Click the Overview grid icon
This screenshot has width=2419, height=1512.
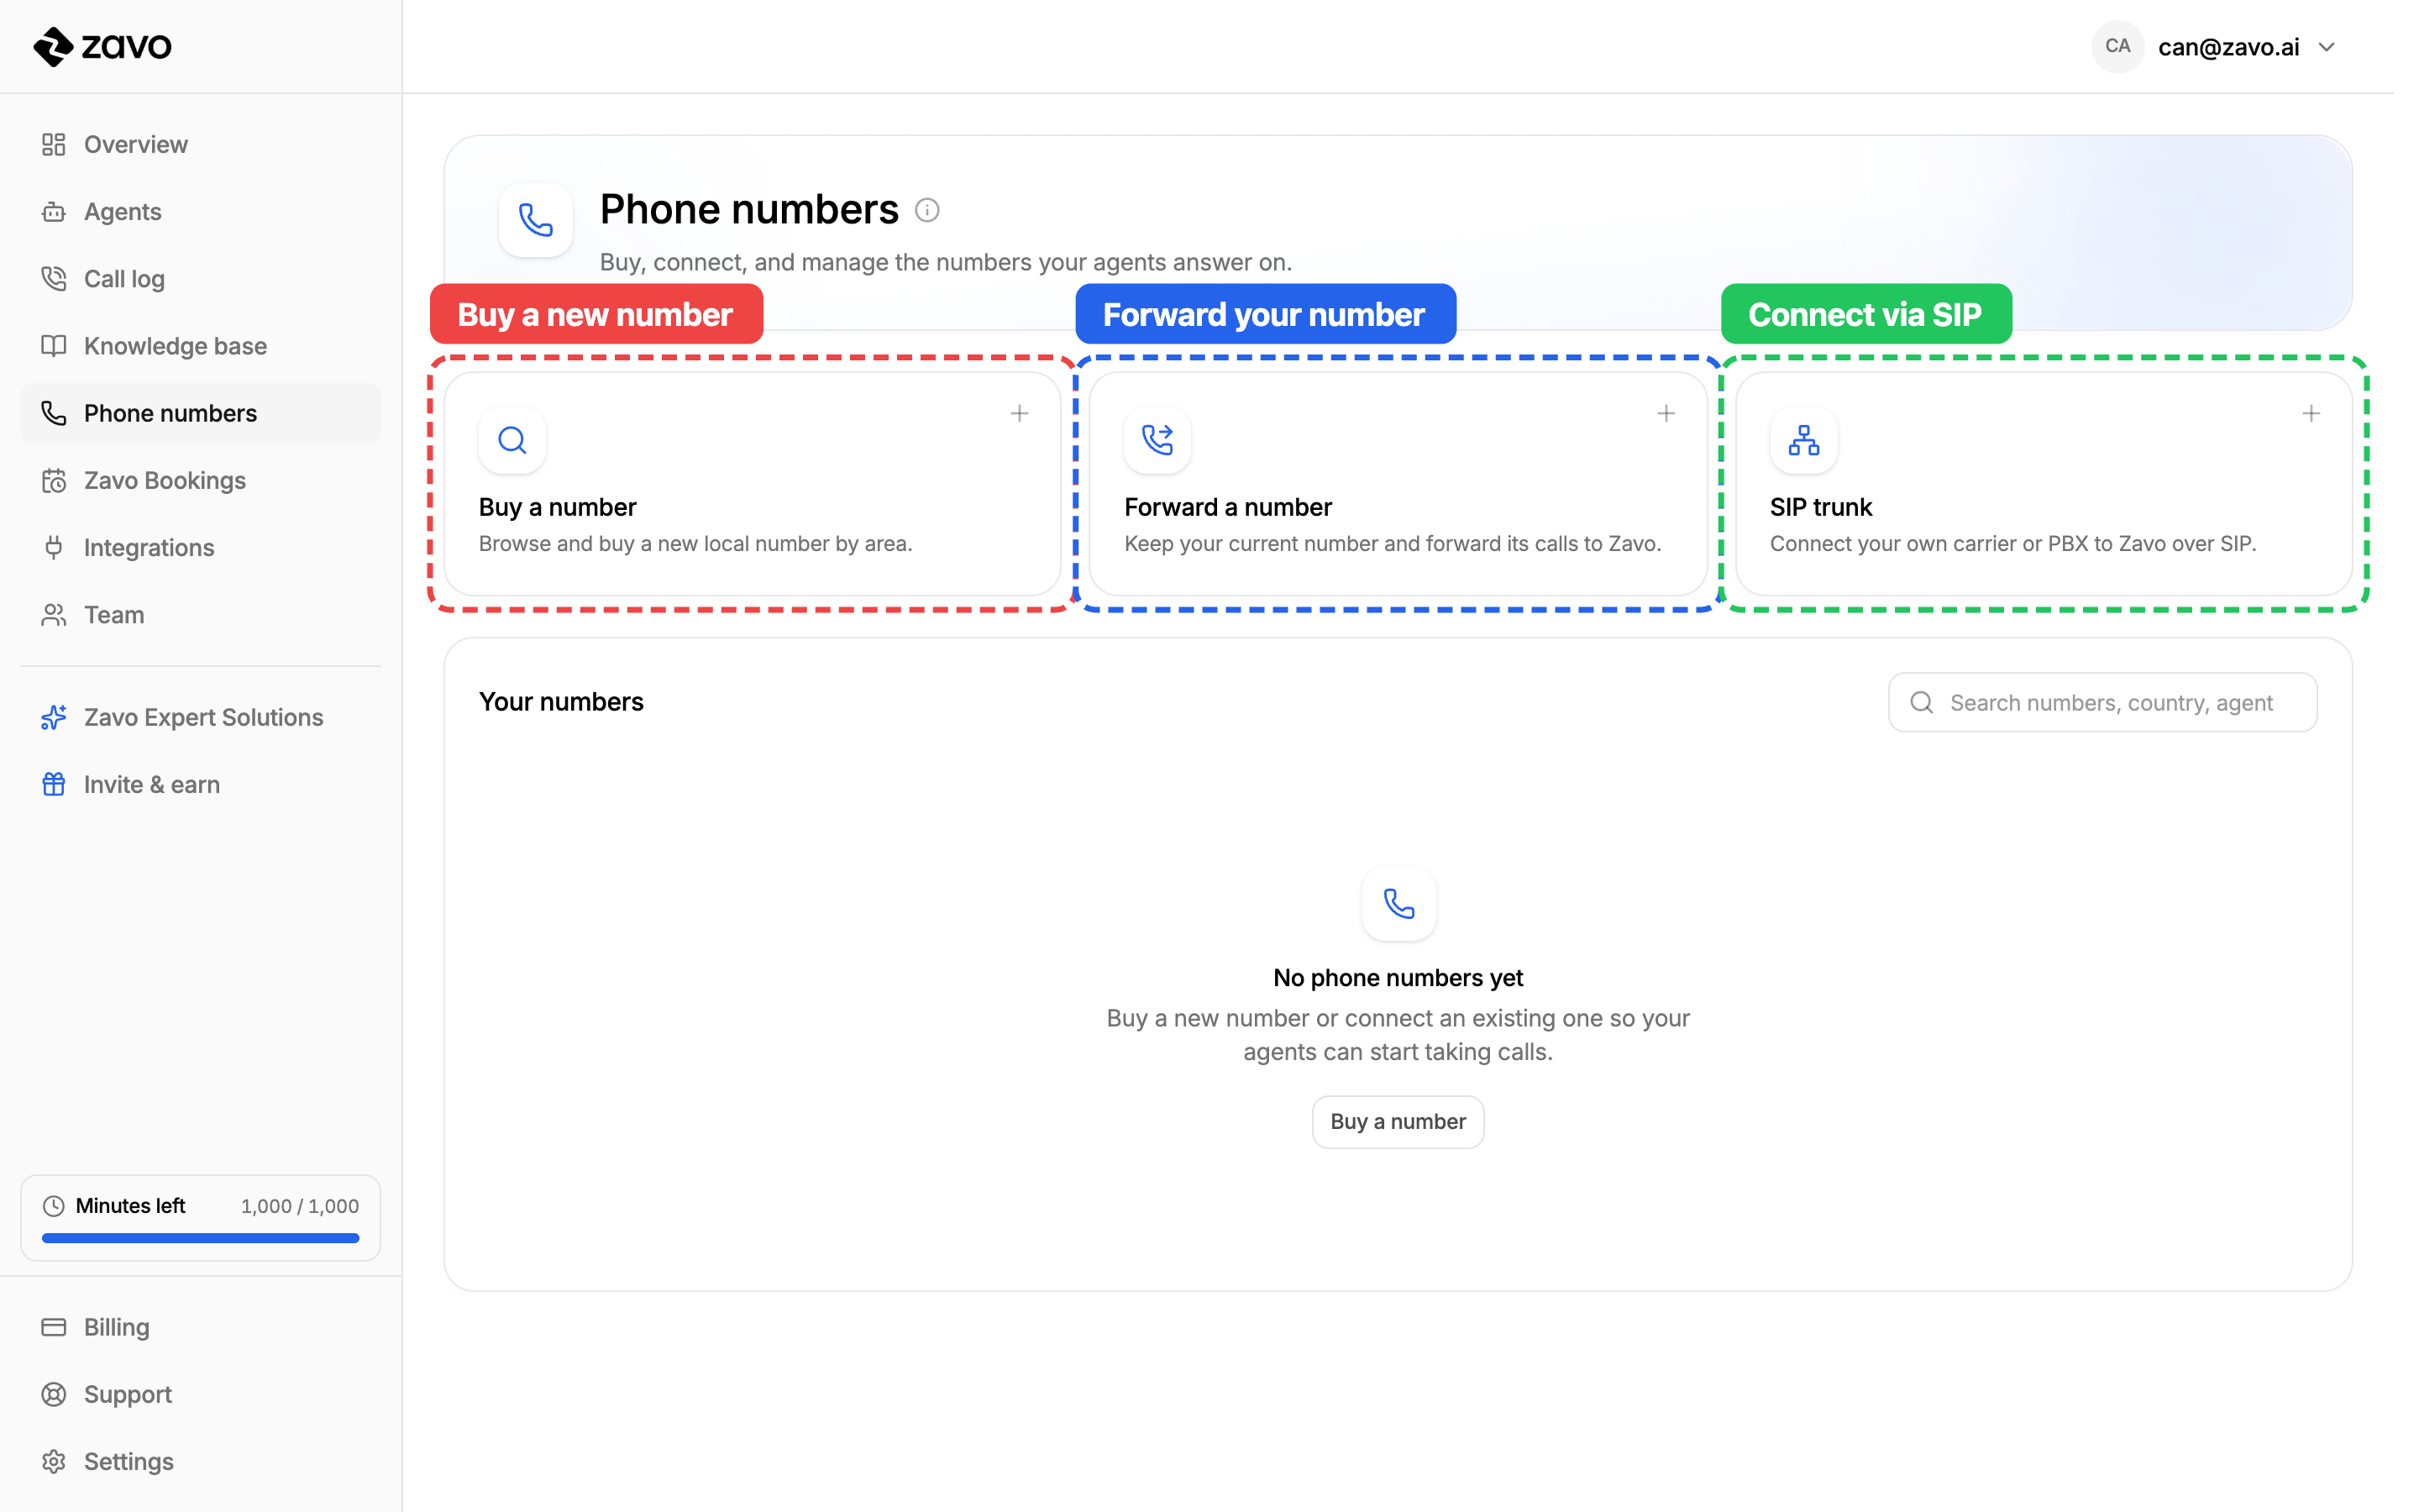click(x=54, y=144)
